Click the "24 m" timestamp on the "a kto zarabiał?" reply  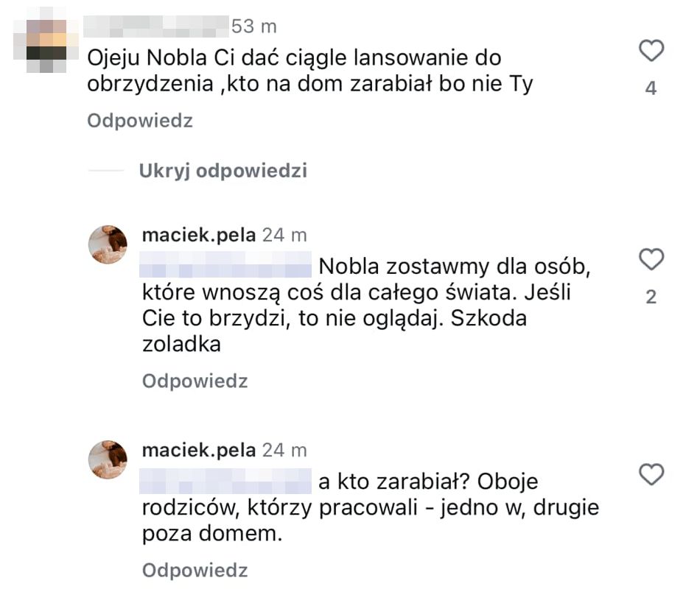point(284,450)
